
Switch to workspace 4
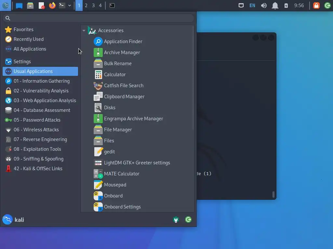(100, 6)
